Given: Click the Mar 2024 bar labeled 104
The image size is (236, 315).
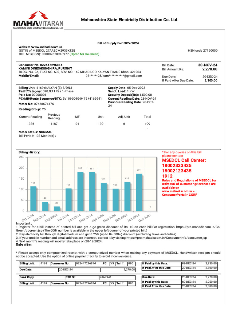Looking at the screenshot, I should (x=116, y=200).
